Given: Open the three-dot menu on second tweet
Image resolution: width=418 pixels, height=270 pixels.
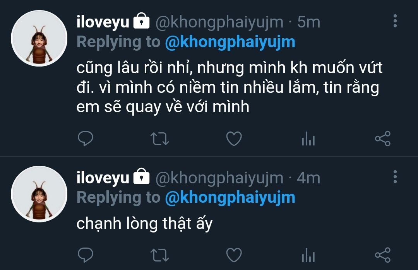Looking at the screenshot, I should (x=395, y=176).
